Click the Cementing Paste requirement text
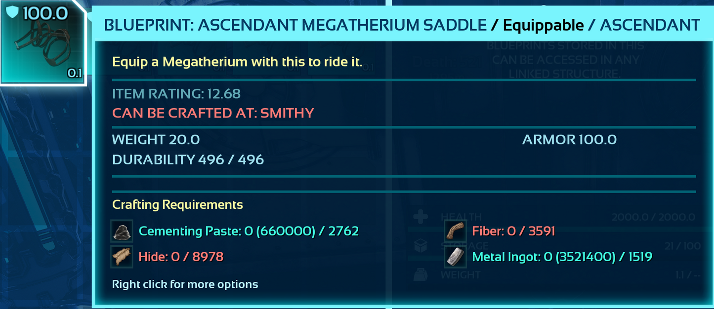Image resolution: width=714 pixels, height=309 pixels. click(x=249, y=231)
